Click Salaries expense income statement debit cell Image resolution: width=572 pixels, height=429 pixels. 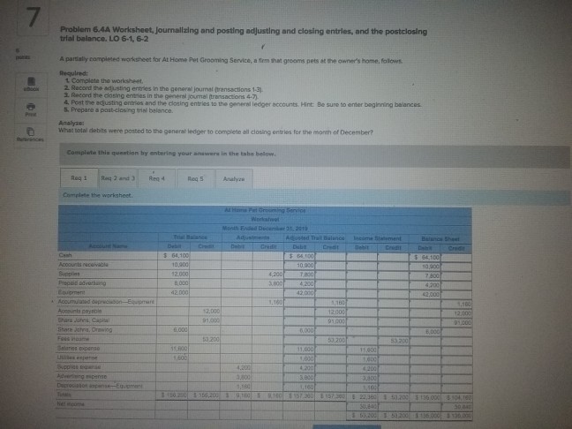pyautogui.click(x=362, y=350)
